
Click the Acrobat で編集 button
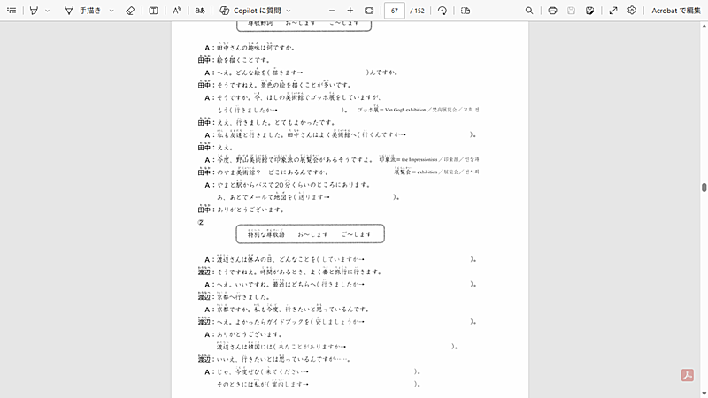[x=676, y=11]
